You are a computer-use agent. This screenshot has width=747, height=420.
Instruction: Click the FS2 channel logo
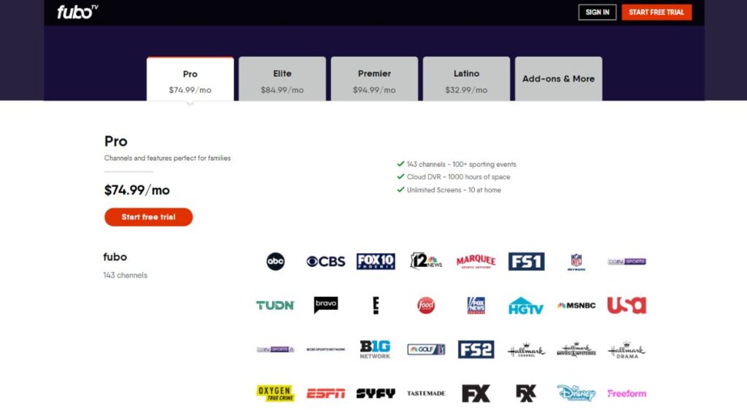(x=476, y=349)
